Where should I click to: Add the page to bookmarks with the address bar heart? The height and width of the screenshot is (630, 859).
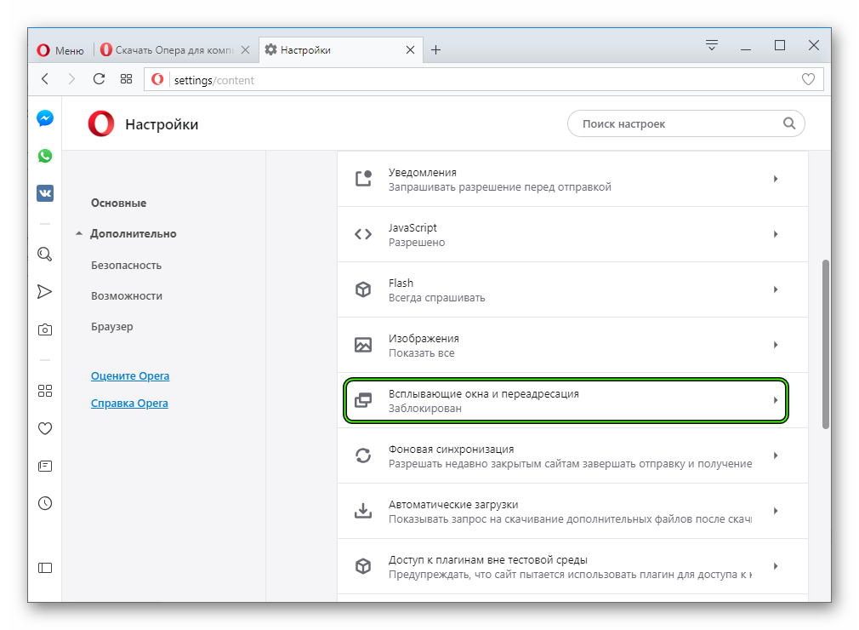tap(808, 79)
